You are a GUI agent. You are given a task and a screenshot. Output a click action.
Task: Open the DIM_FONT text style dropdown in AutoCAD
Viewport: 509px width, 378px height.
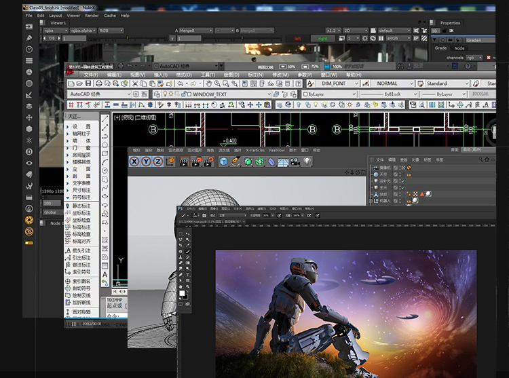pos(337,83)
